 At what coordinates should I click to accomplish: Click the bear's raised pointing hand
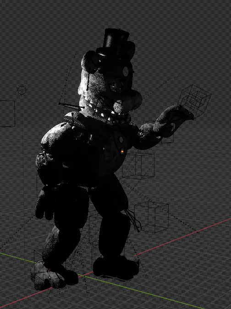tap(173, 120)
